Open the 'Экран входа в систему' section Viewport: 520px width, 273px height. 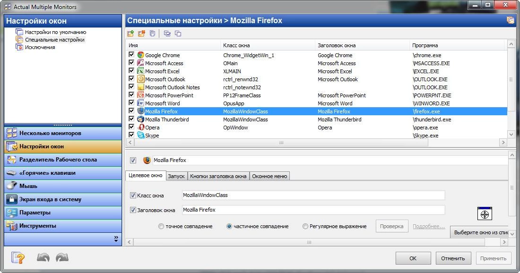[x=63, y=199]
